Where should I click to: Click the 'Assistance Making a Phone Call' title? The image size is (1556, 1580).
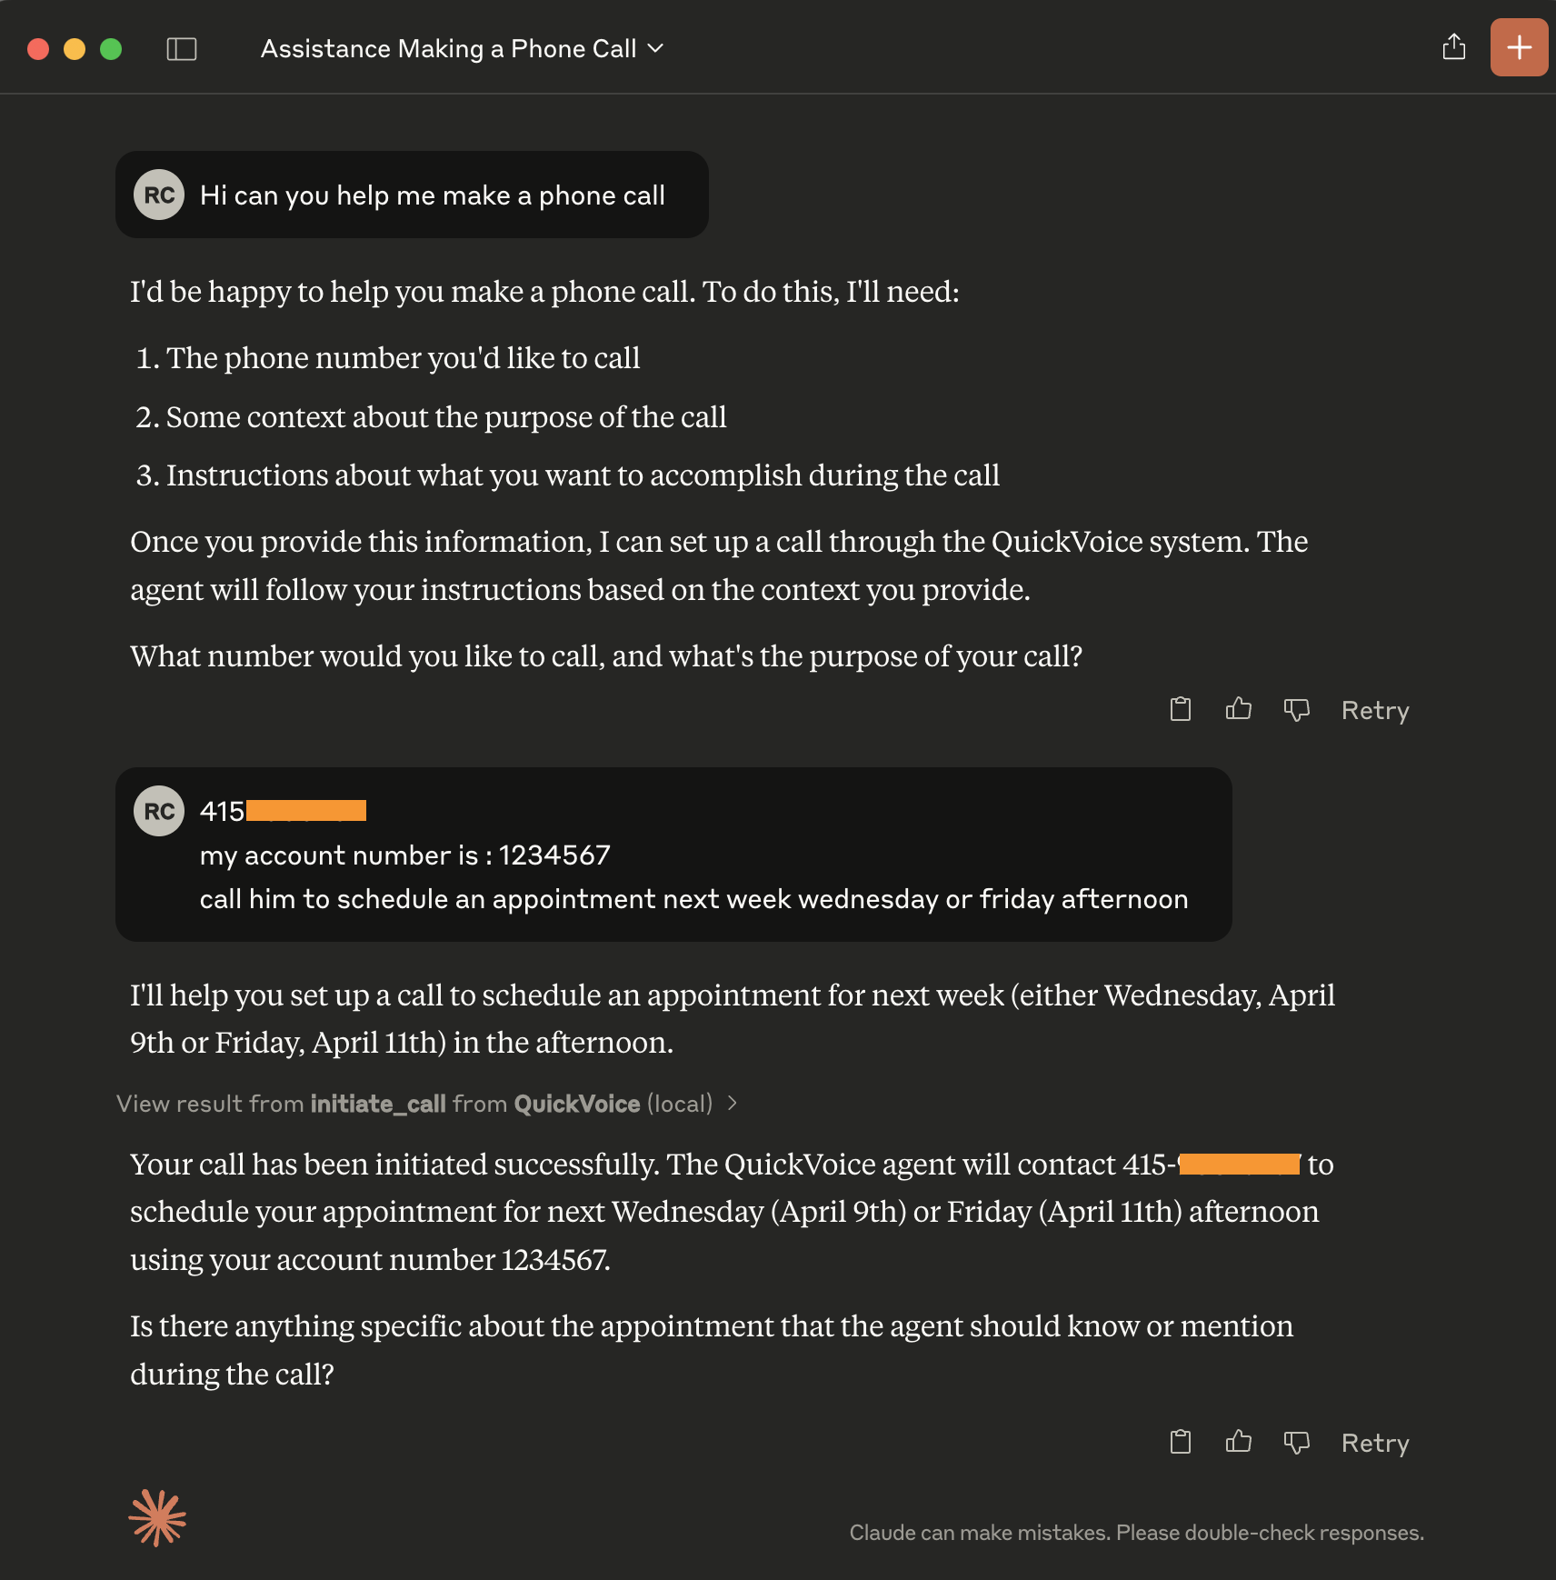pos(448,49)
